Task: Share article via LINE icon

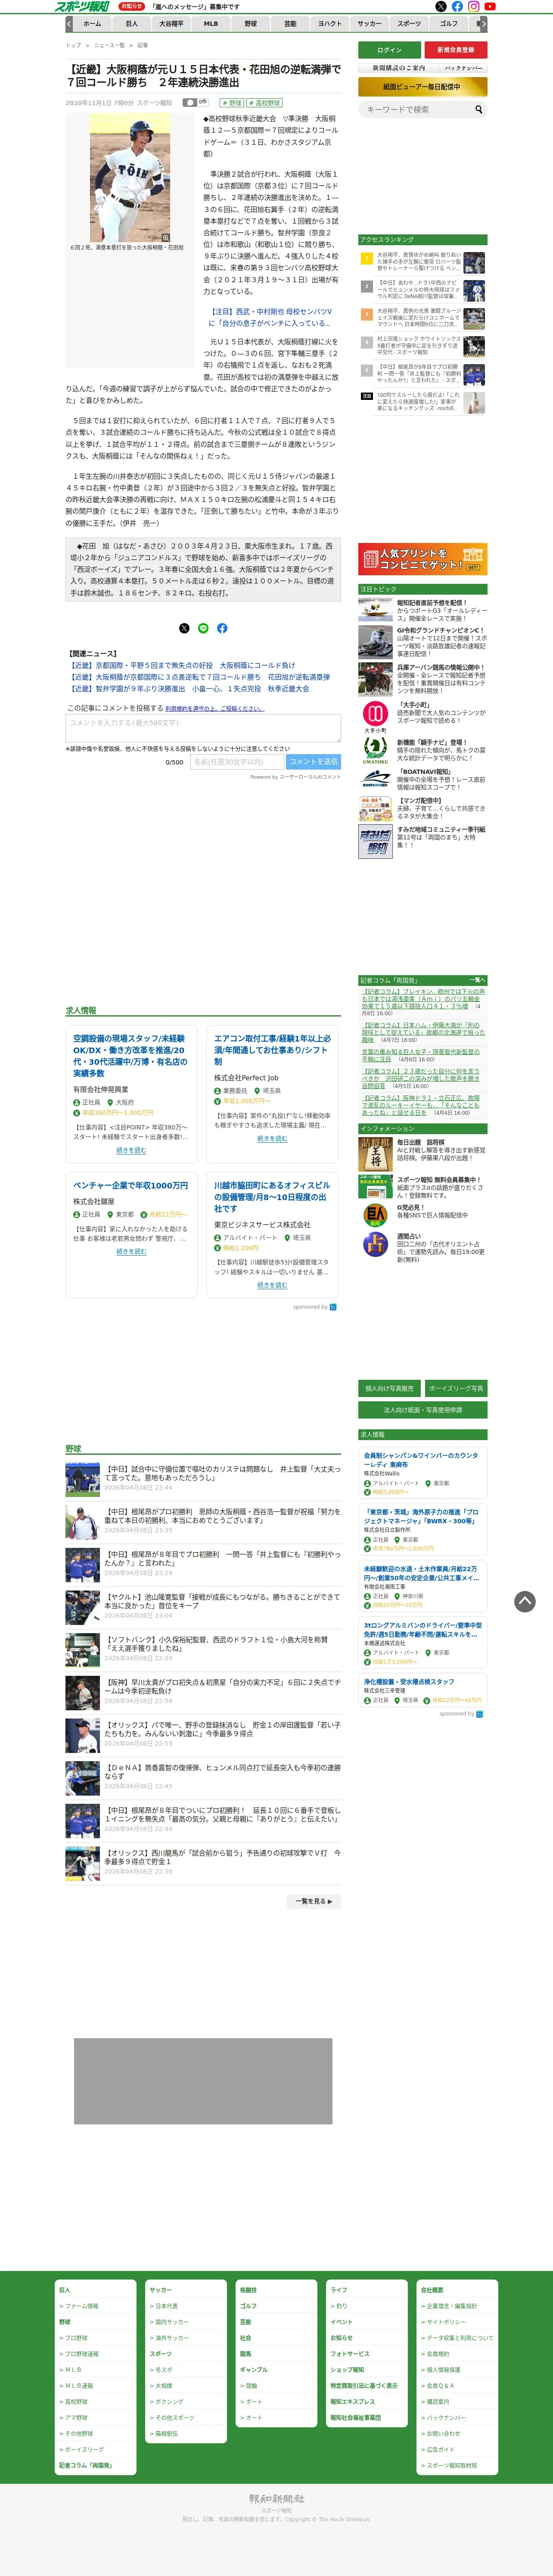Action: point(203,628)
